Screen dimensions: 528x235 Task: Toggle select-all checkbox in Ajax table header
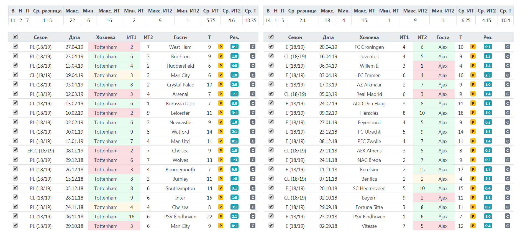pyautogui.click(x=271, y=37)
